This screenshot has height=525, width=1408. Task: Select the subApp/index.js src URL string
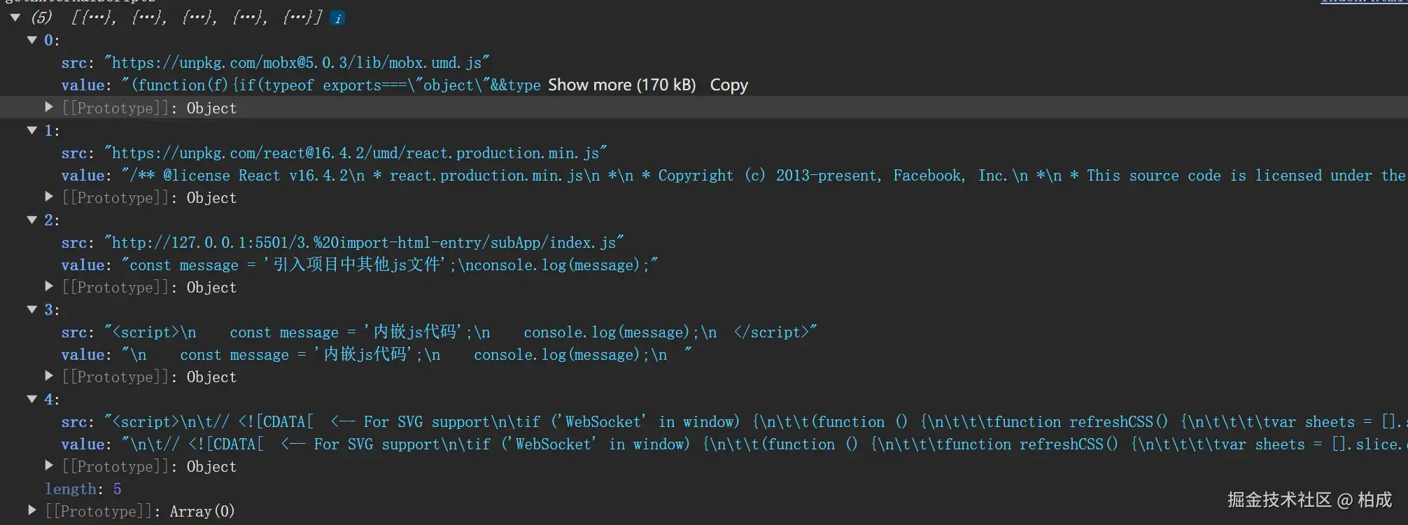coord(364,242)
